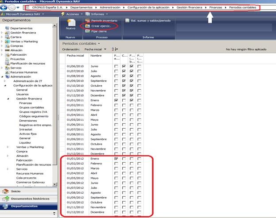Toggle new fiscal year checkbox for 01/01/2012
Image resolution: width=276 pixels, height=218 pixels.
116,159
